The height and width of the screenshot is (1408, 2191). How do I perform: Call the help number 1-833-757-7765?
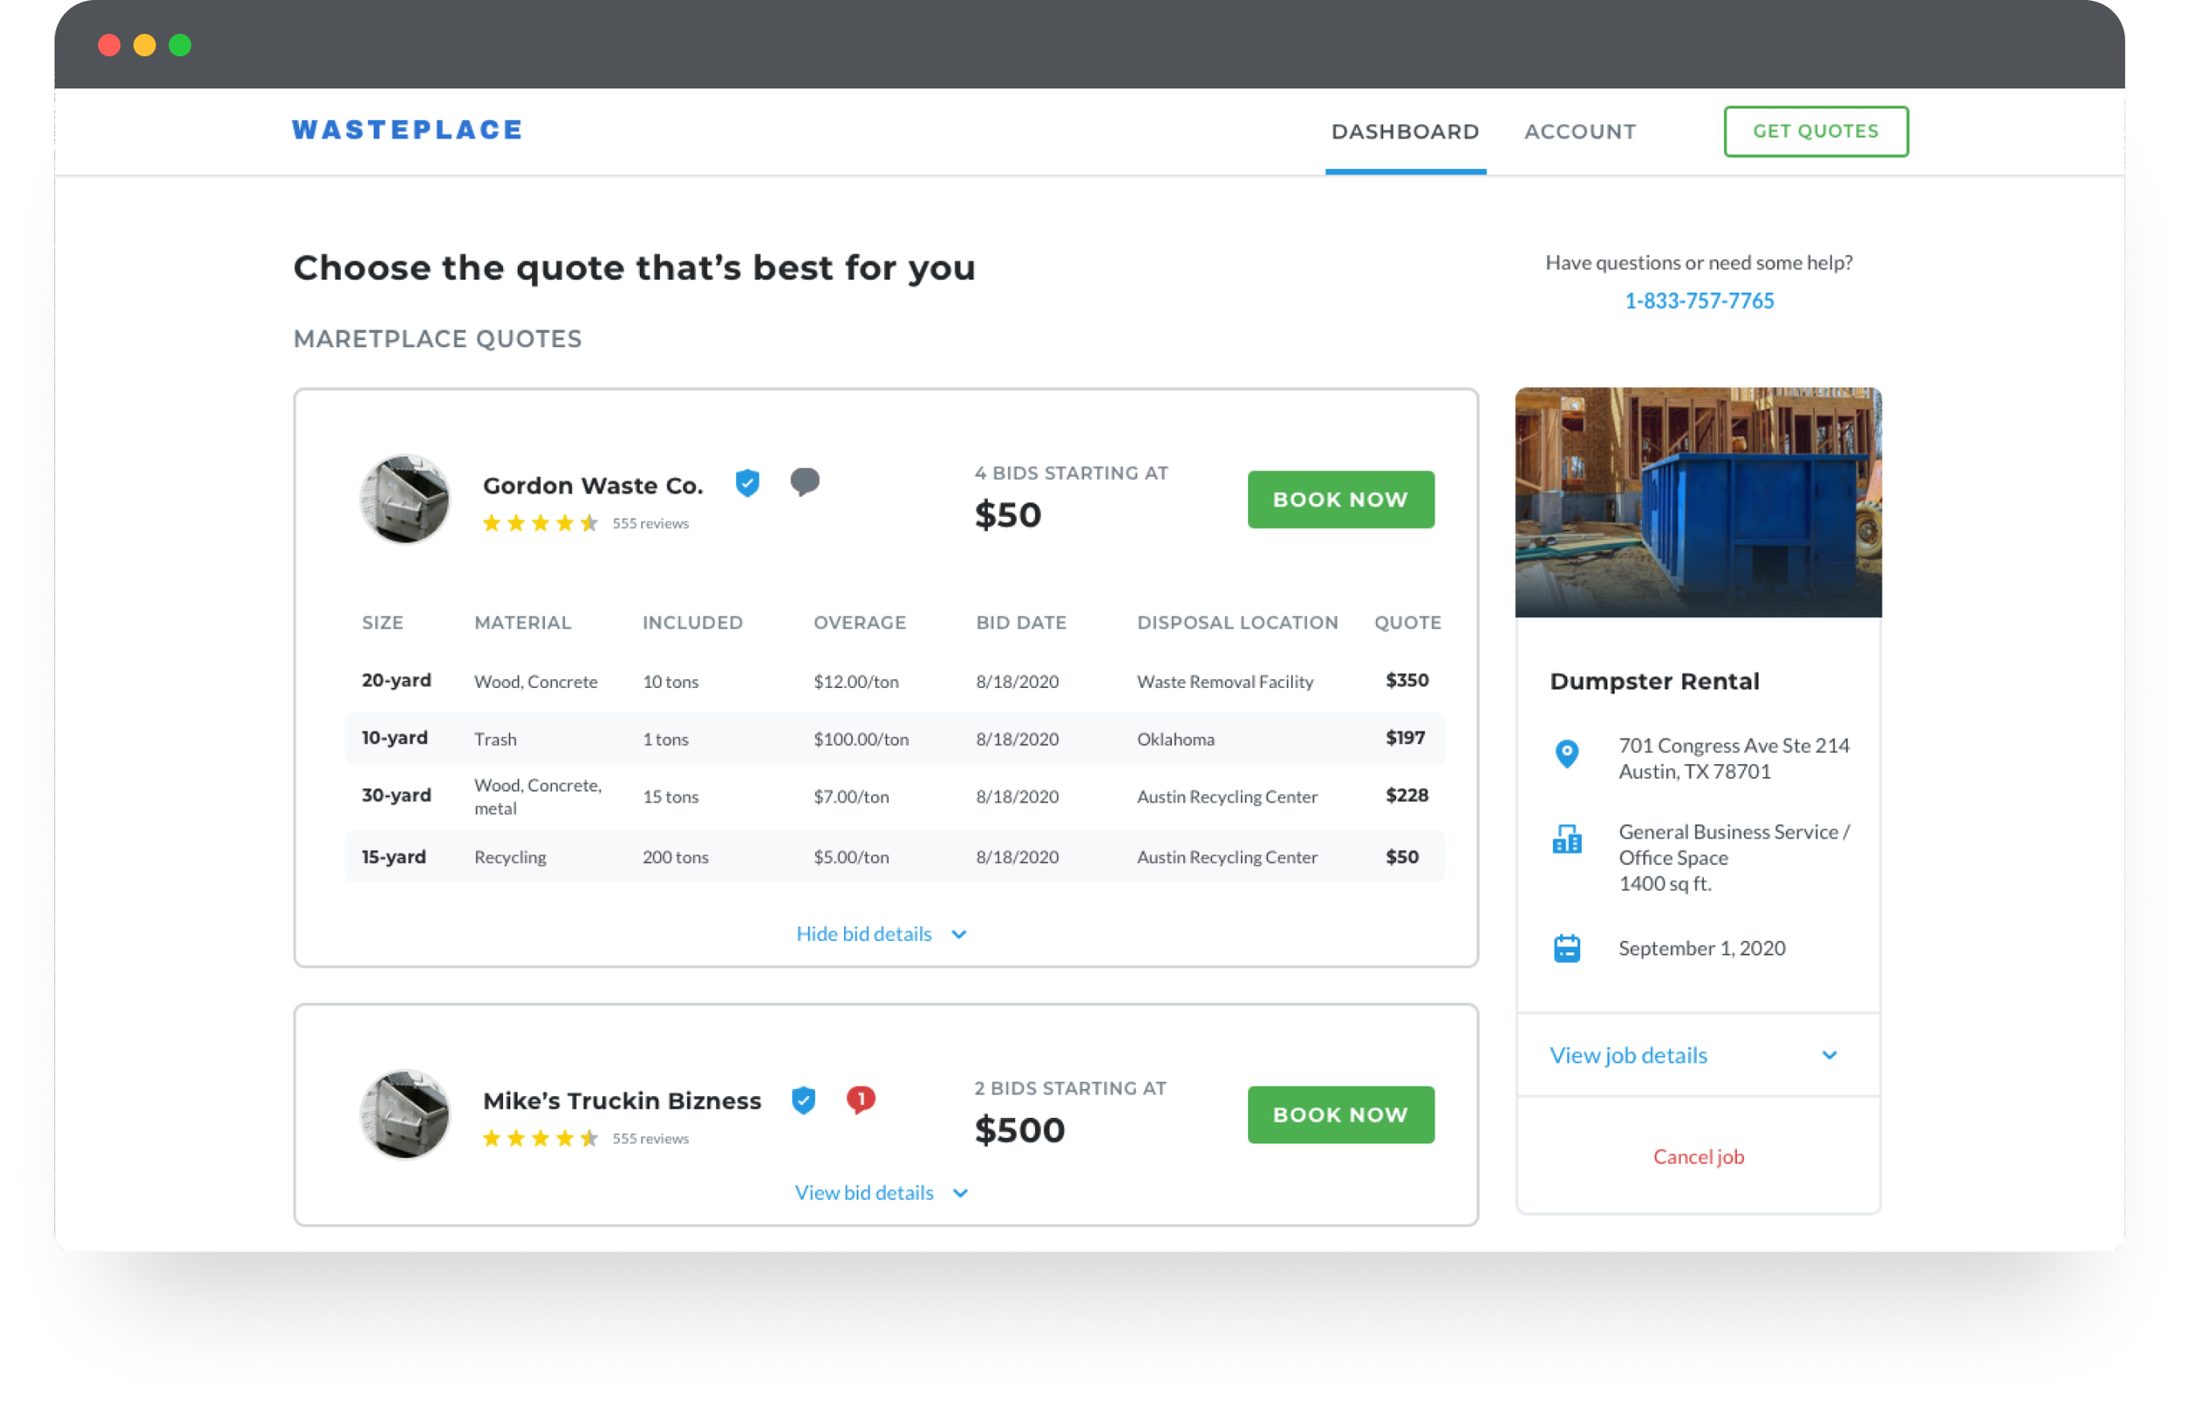click(1698, 301)
